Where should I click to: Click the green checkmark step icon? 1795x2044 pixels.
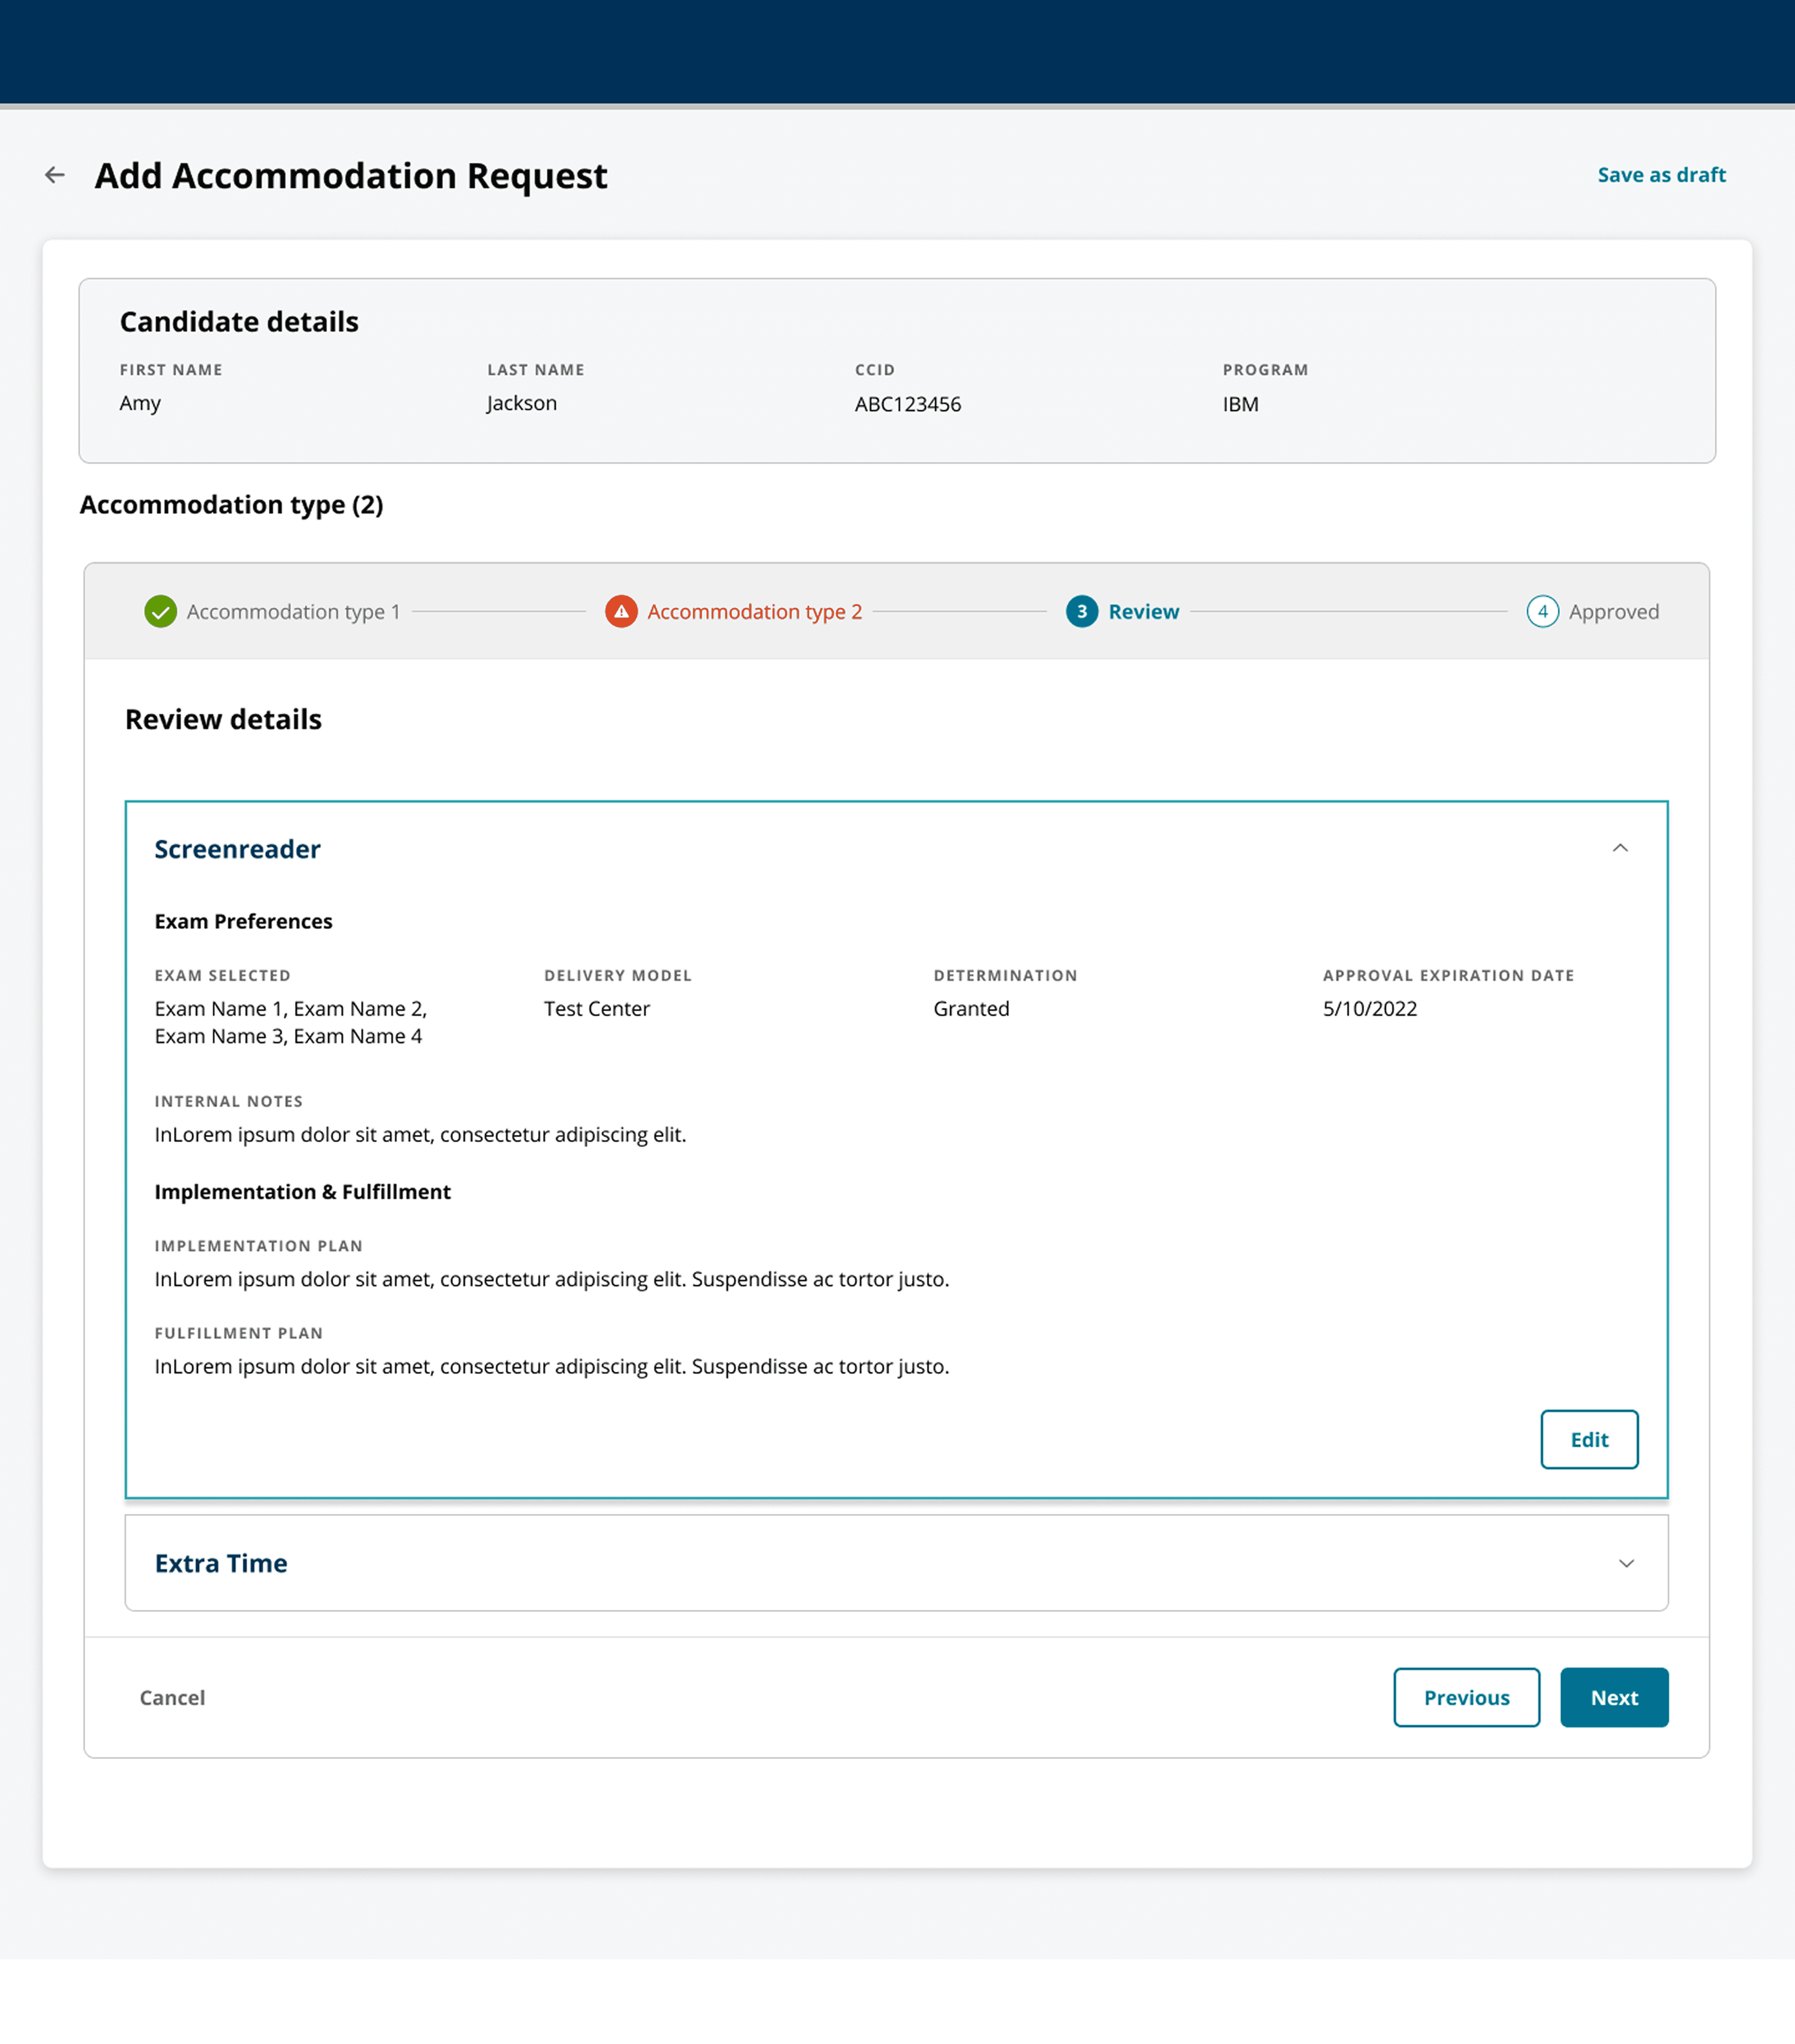(160, 611)
